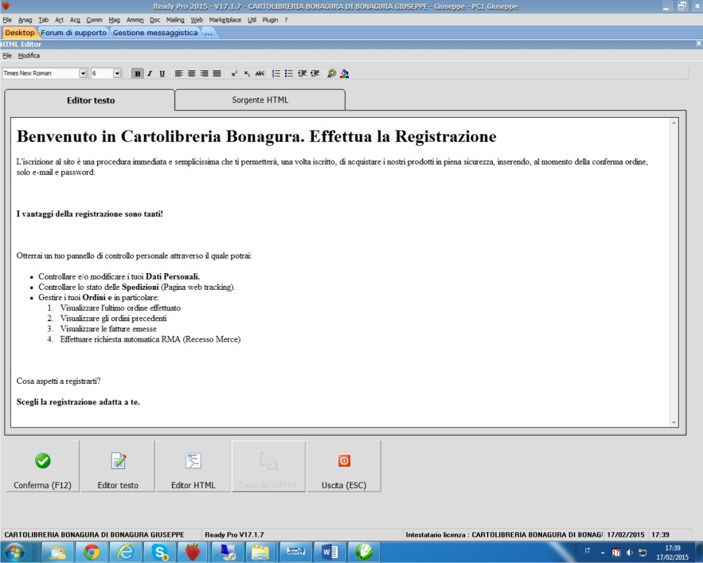The image size is (703, 563).
Task: Open the green CorelDRAW taskbar icon
Action: (x=364, y=551)
